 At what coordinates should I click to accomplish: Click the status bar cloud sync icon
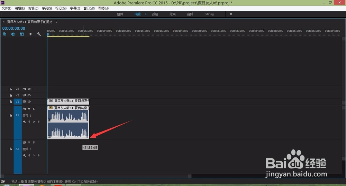(x=3, y=182)
